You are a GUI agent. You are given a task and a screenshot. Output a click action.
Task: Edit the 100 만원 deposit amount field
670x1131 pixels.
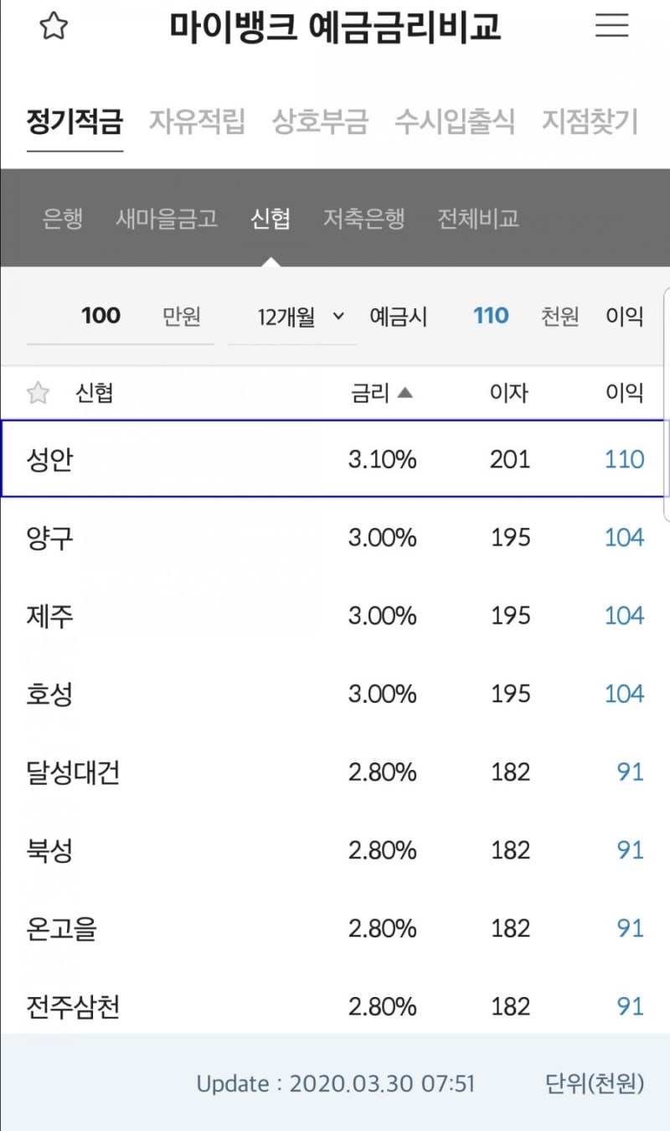[x=100, y=316]
